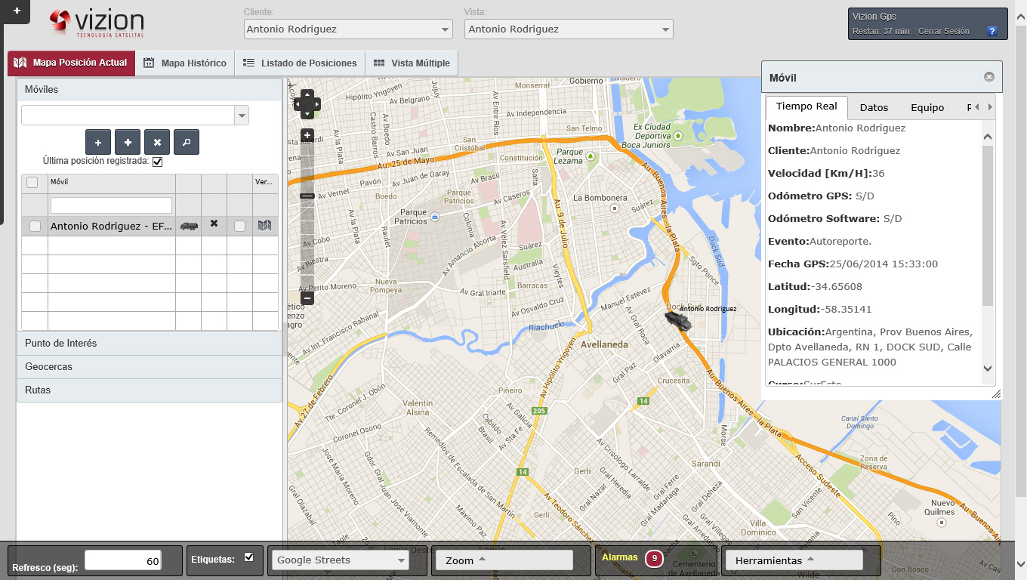Click the Antonio Rodriguez map label
Viewport: 1027px width, 580px height.
[x=708, y=309]
